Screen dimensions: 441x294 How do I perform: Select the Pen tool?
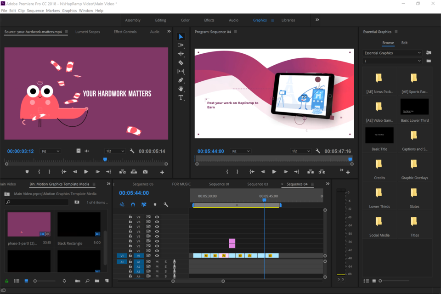pyautogui.click(x=181, y=80)
